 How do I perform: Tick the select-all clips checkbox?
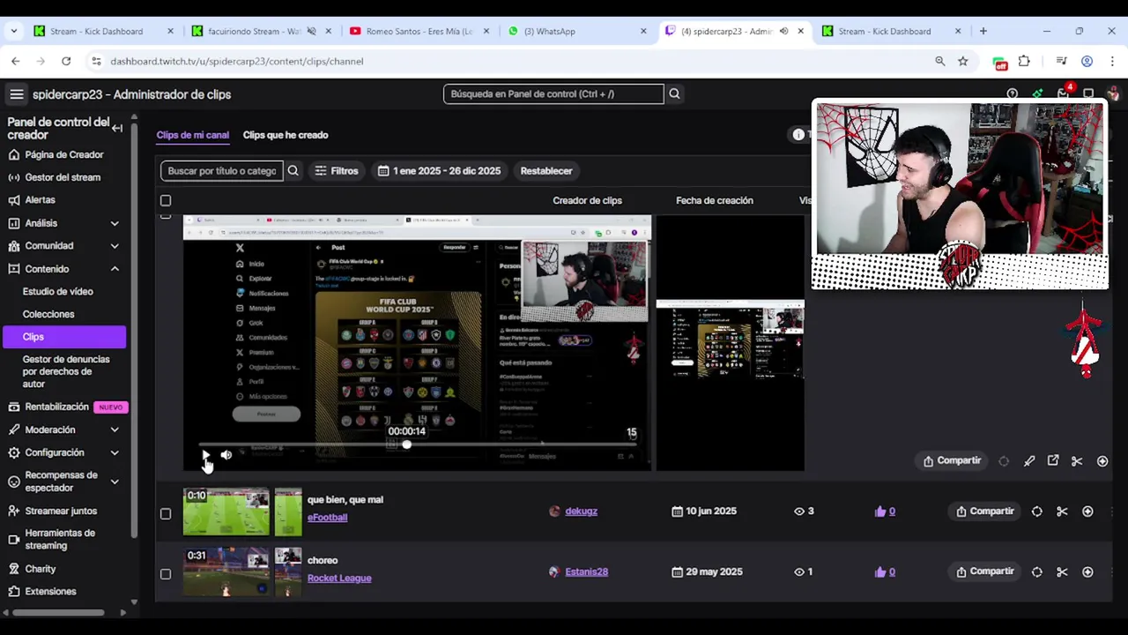pyautogui.click(x=166, y=200)
